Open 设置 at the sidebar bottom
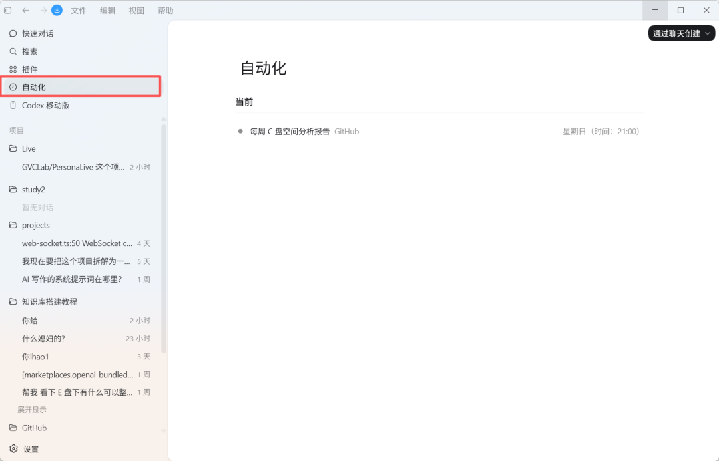Screen dimensions: 719x461 point(82,449)
